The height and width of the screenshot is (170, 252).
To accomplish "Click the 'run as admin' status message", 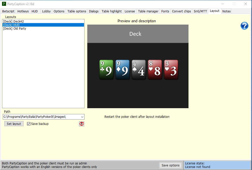I will [44, 163].
